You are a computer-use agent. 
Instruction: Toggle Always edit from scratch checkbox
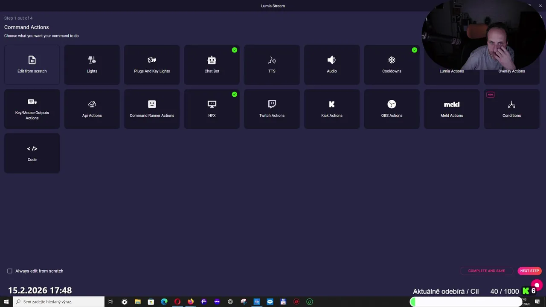pyautogui.click(x=10, y=271)
